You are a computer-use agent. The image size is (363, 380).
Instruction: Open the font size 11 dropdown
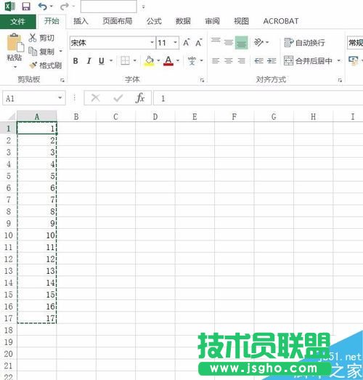pos(175,42)
